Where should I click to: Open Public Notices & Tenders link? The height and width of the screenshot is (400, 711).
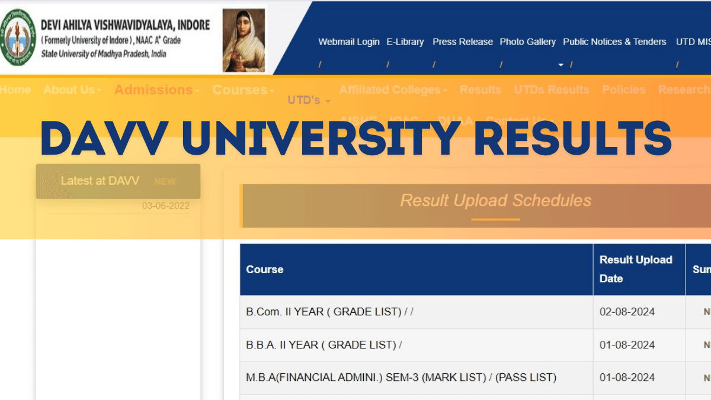coord(614,42)
